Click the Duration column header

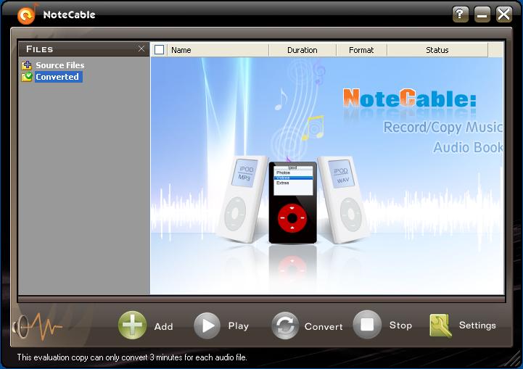click(302, 50)
